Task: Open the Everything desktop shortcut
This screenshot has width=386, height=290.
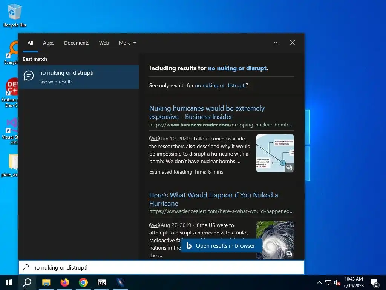Action: click(11, 53)
